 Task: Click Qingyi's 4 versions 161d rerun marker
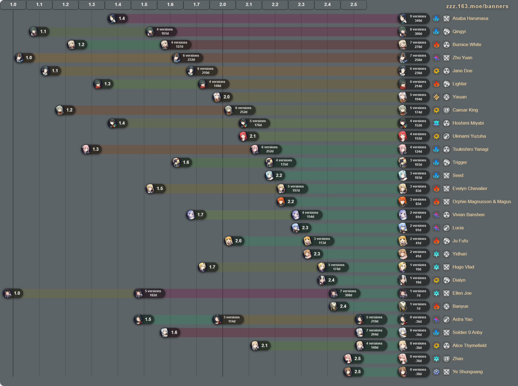(161, 32)
